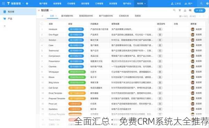Toggle the 是否发布 value for Comparison
The width and height of the screenshot is (209, 128).
click(160, 56)
